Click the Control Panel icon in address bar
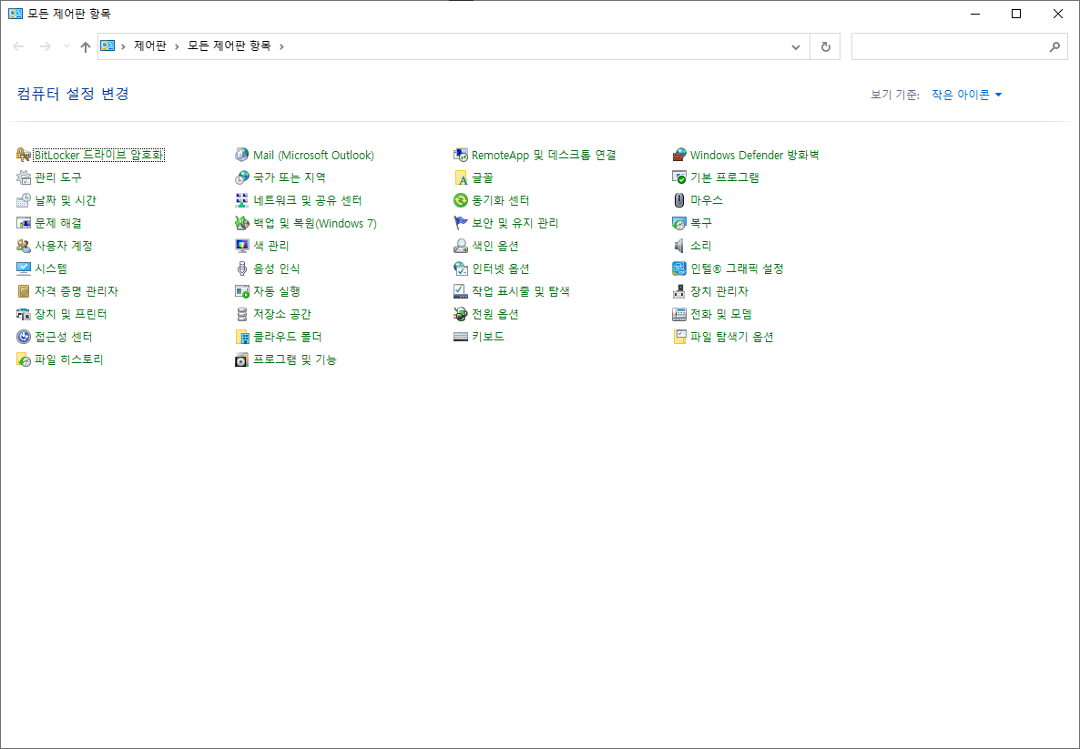 (x=107, y=46)
